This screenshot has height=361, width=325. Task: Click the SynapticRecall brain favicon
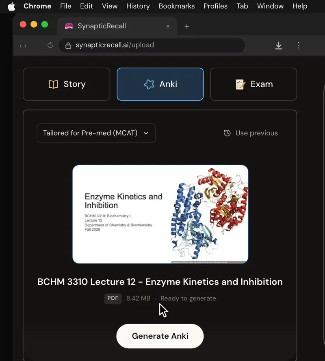(69, 26)
